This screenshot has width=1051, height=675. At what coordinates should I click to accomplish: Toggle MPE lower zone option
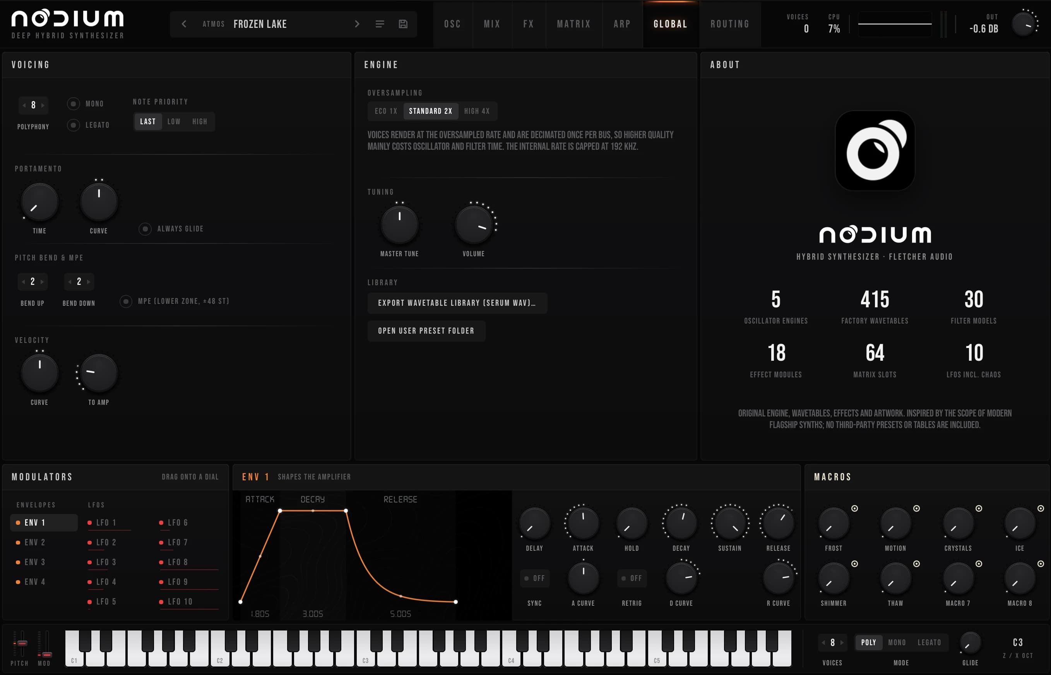[126, 302]
